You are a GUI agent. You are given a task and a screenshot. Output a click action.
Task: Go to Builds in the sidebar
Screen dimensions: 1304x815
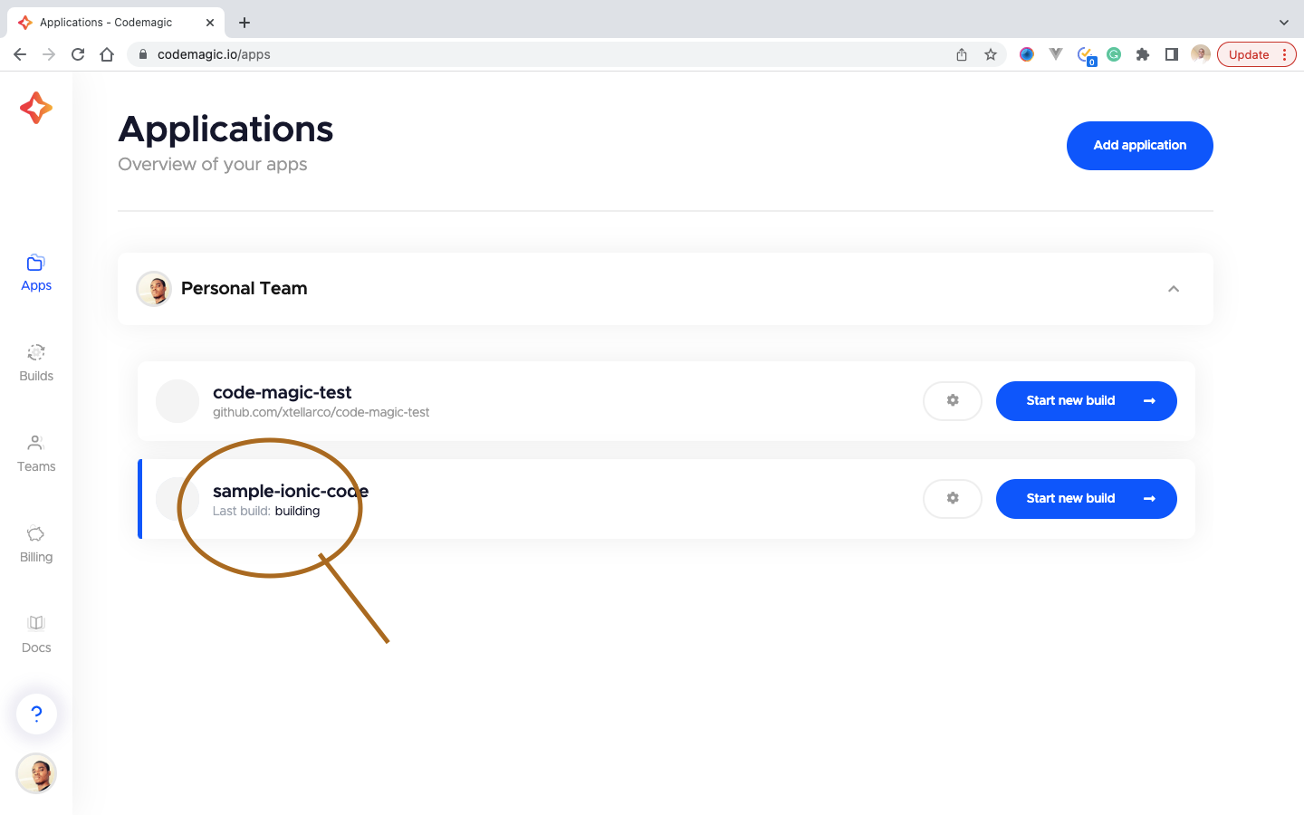36,363
